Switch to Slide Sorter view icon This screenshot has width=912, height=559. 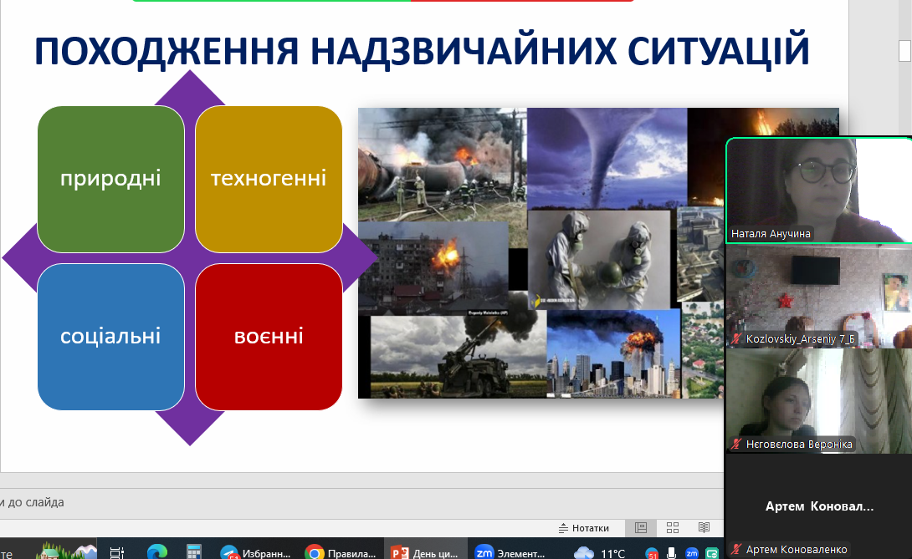point(673,527)
